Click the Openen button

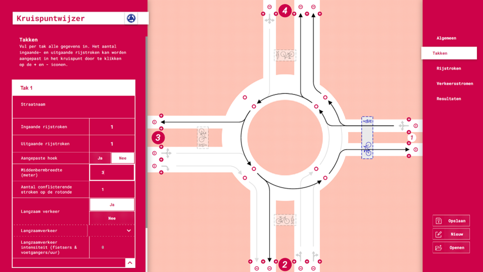tap(451, 247)
